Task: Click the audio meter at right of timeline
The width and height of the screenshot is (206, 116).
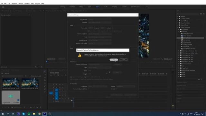Action: 173,89
